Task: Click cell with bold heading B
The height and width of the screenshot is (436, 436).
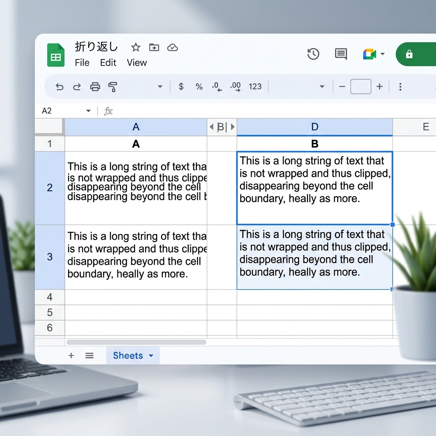Action: pos(315,144)
